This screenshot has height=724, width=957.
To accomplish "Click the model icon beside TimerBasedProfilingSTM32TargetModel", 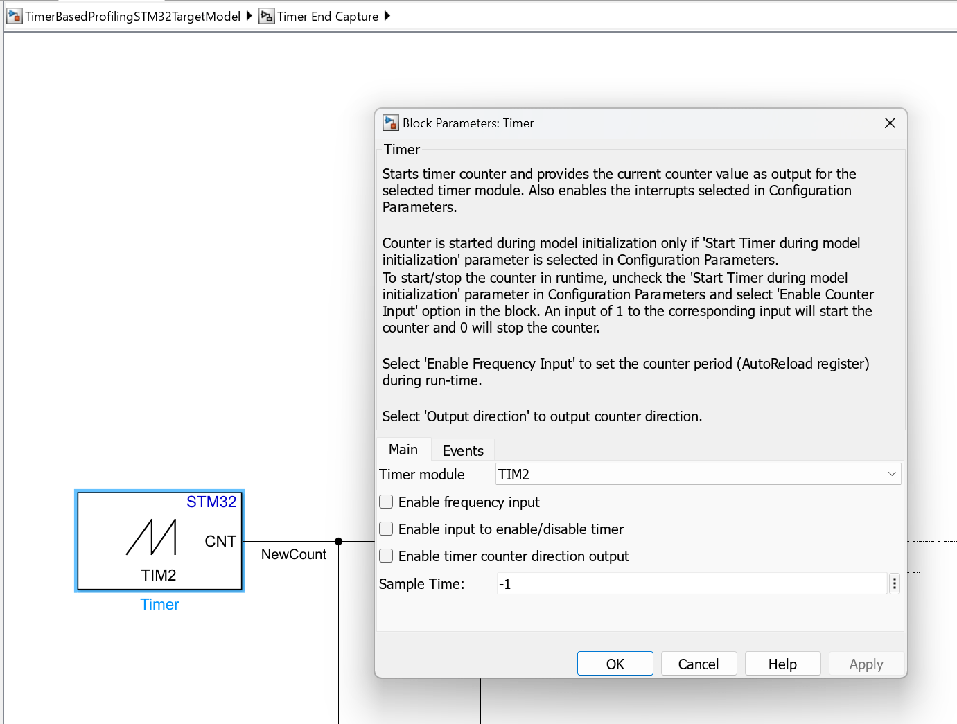I will pyautogui.click(x=14, y=16).
